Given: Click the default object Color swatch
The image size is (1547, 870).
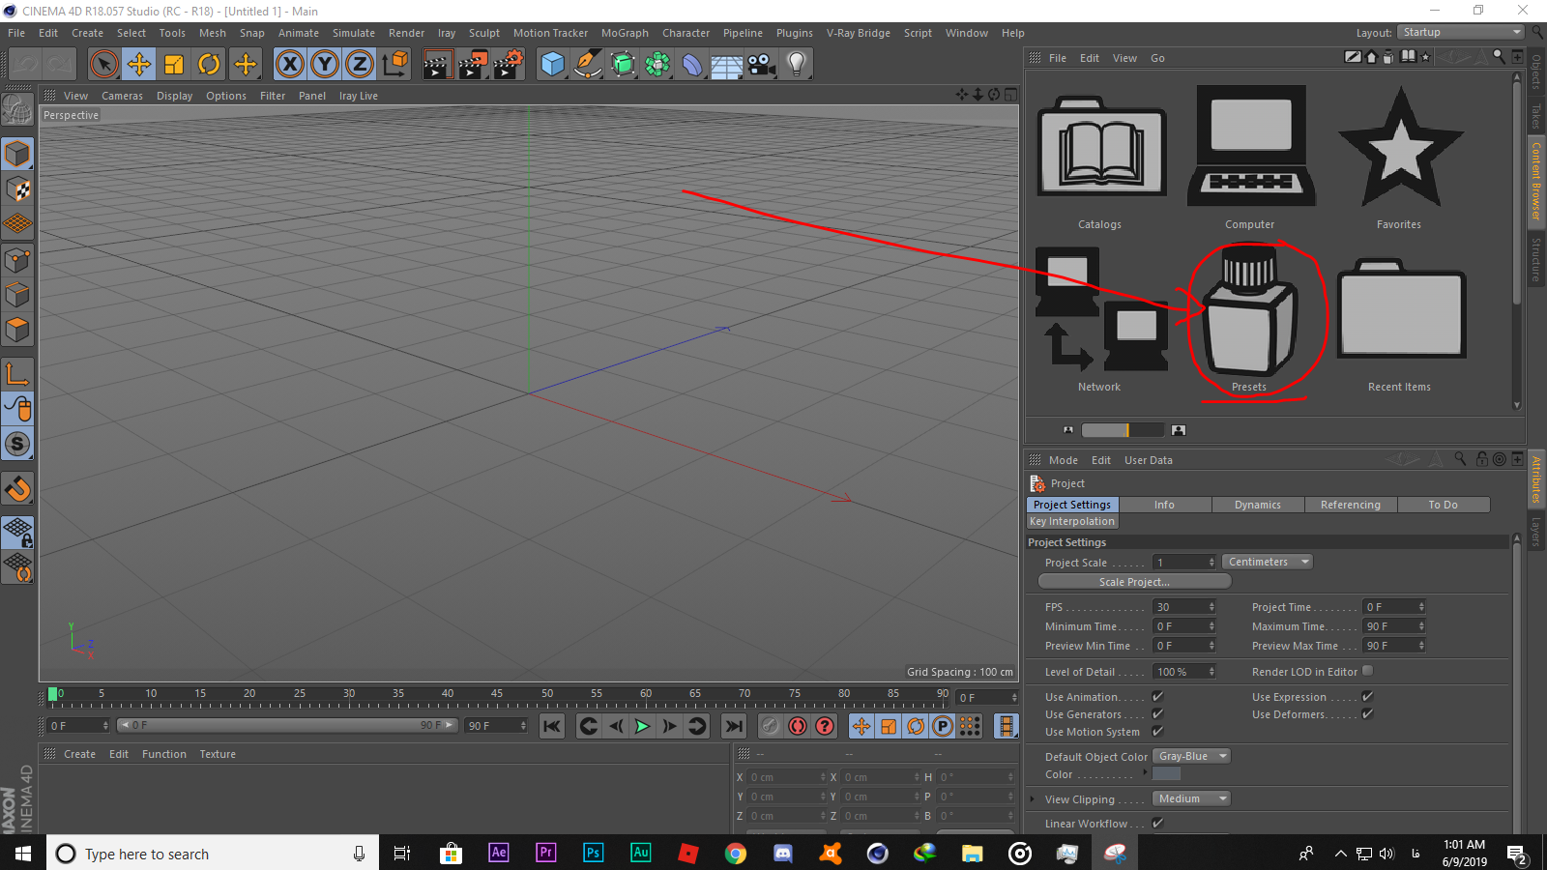Looking at the screenshot, I should pos(1167,773).
